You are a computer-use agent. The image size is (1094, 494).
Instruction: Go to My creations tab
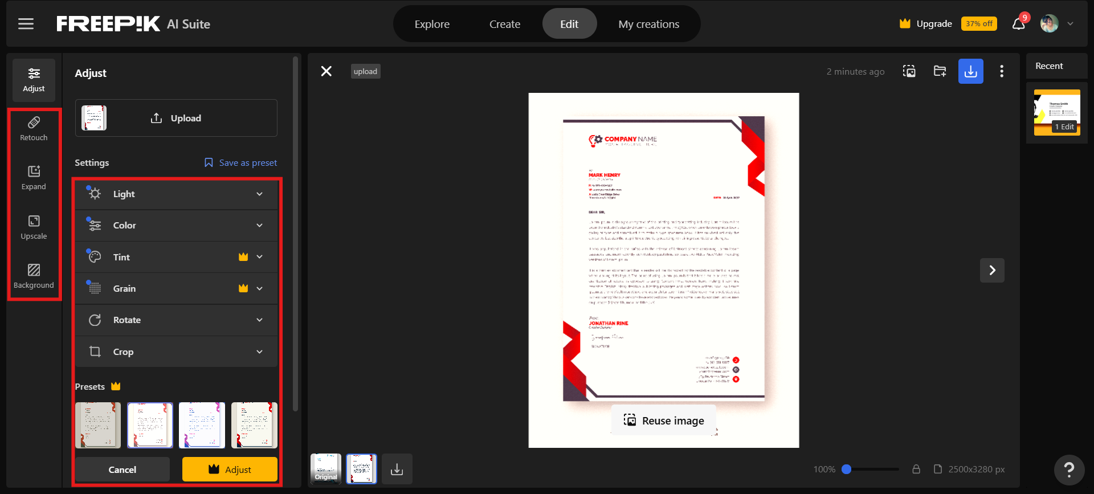click(x=649, y=24)
